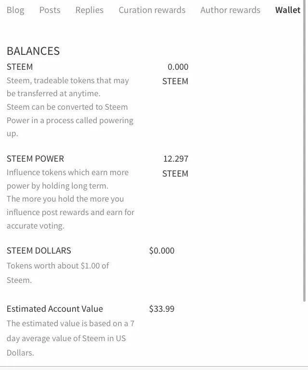
Task: Open the 0.000 STEEM balance dropdown
Action: coord(175,74)
